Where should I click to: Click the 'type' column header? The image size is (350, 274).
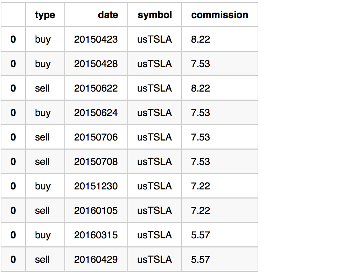point(45,15)
